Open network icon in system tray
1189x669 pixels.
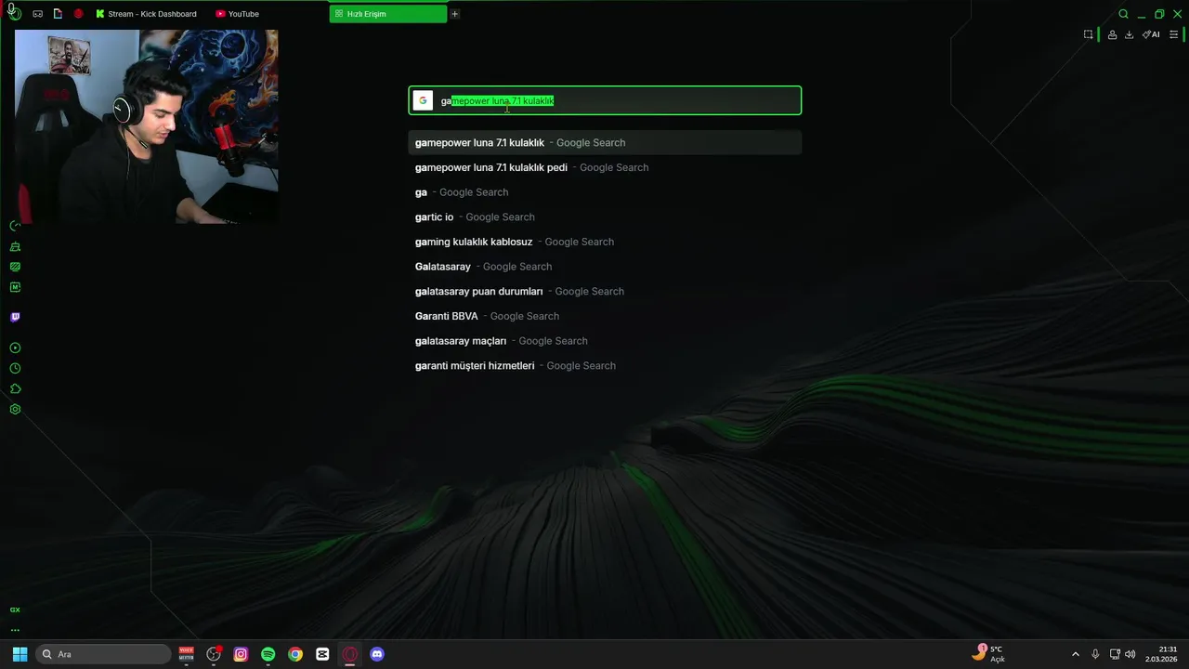[x=1115, y=654]
